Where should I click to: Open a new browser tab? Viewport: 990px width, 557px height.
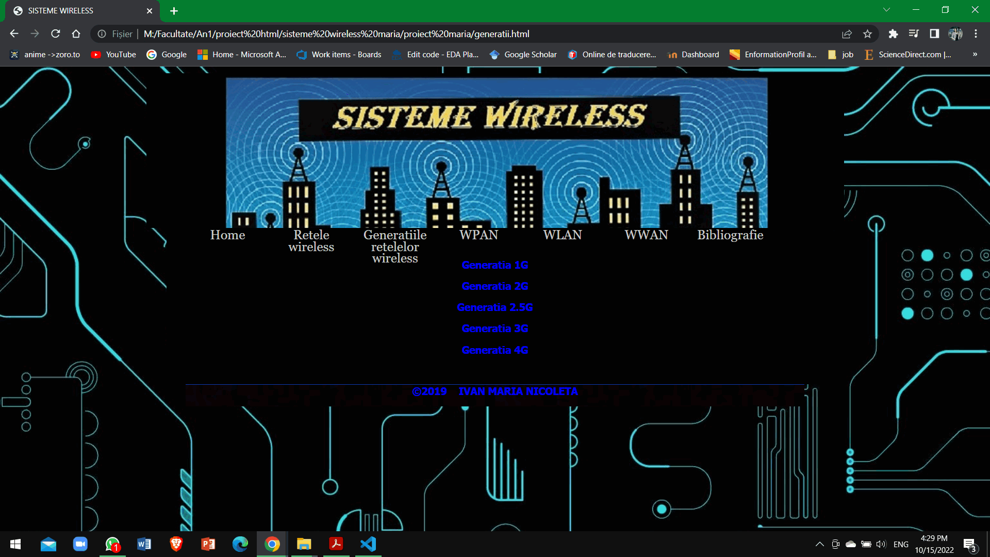(x=174, y=11)
